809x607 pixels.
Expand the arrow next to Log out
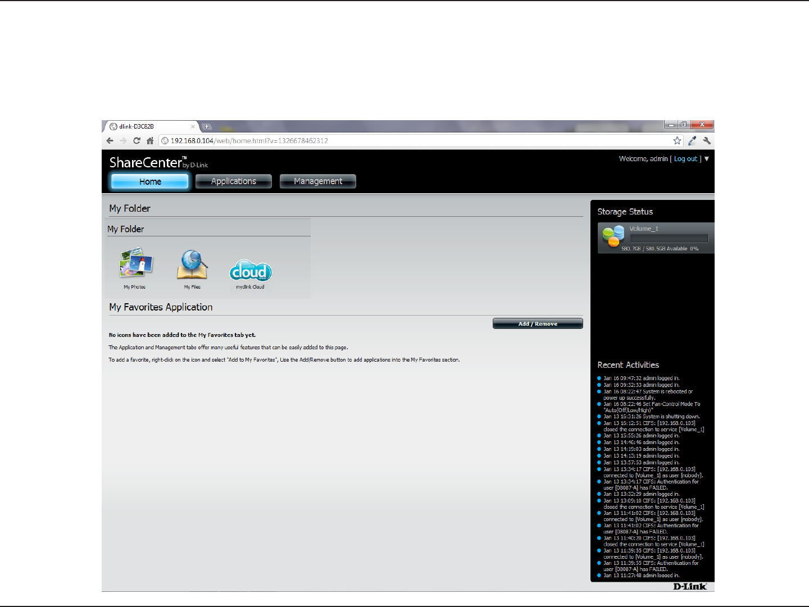click(707, 159)
